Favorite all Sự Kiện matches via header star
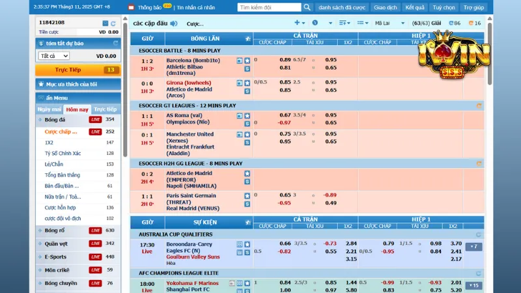Screen dimensions: 521x293 click(x=248, y=223)
